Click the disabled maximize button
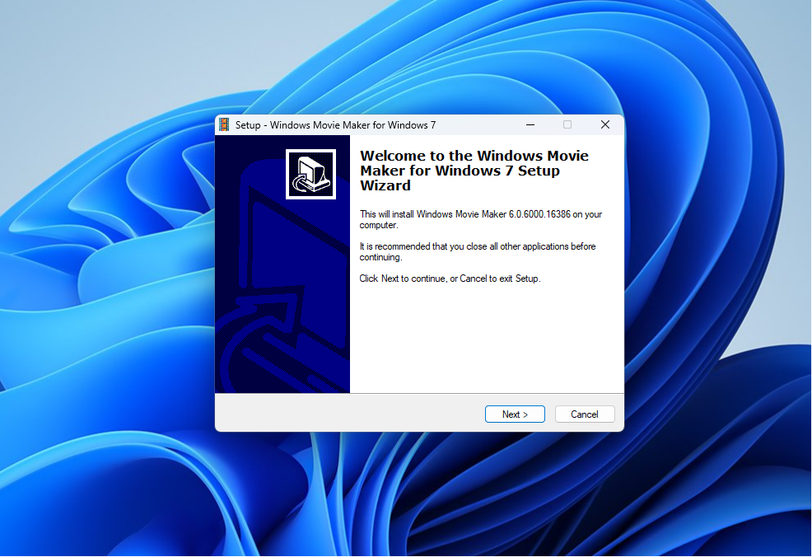 pos(567,125)
